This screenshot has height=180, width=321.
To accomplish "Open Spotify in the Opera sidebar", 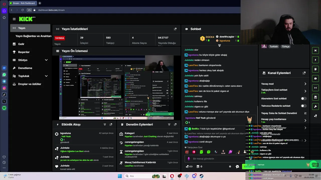I will coord(4,108).
